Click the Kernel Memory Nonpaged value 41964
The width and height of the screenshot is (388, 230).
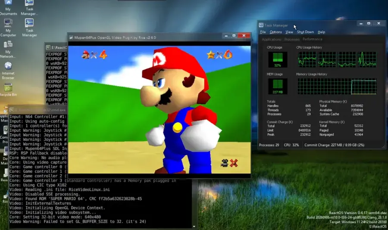pyautogui.click(x=359, y=134)
